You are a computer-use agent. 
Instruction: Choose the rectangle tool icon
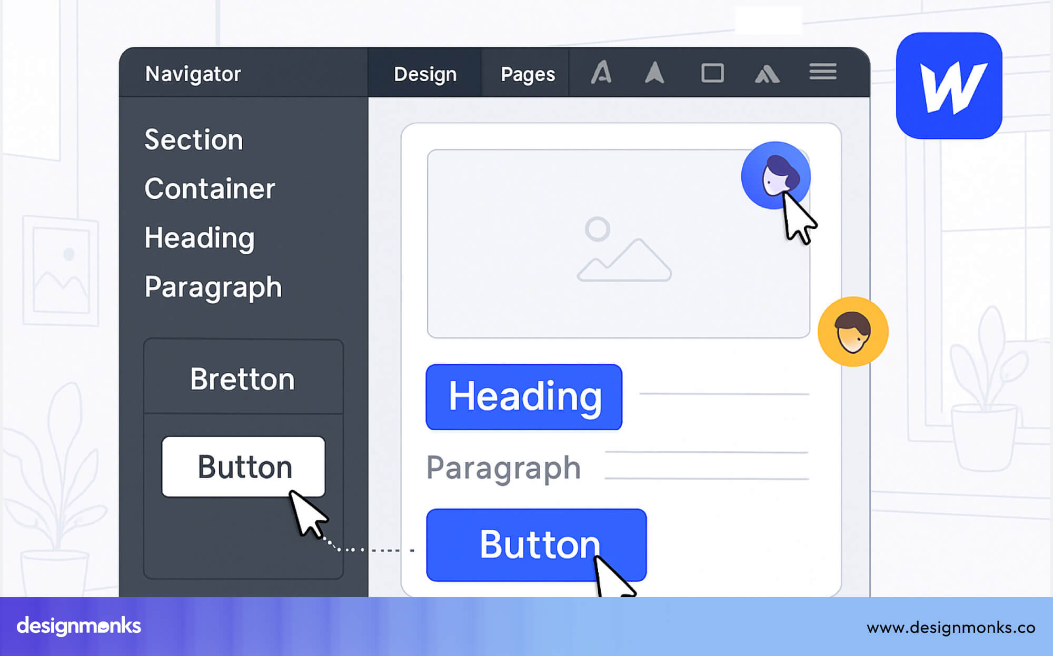click(x=712, y=73)
